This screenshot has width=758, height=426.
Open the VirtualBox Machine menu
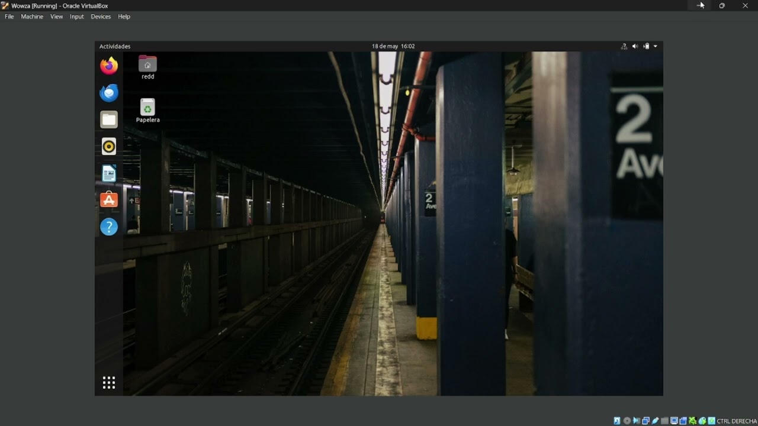pos(32,17)
